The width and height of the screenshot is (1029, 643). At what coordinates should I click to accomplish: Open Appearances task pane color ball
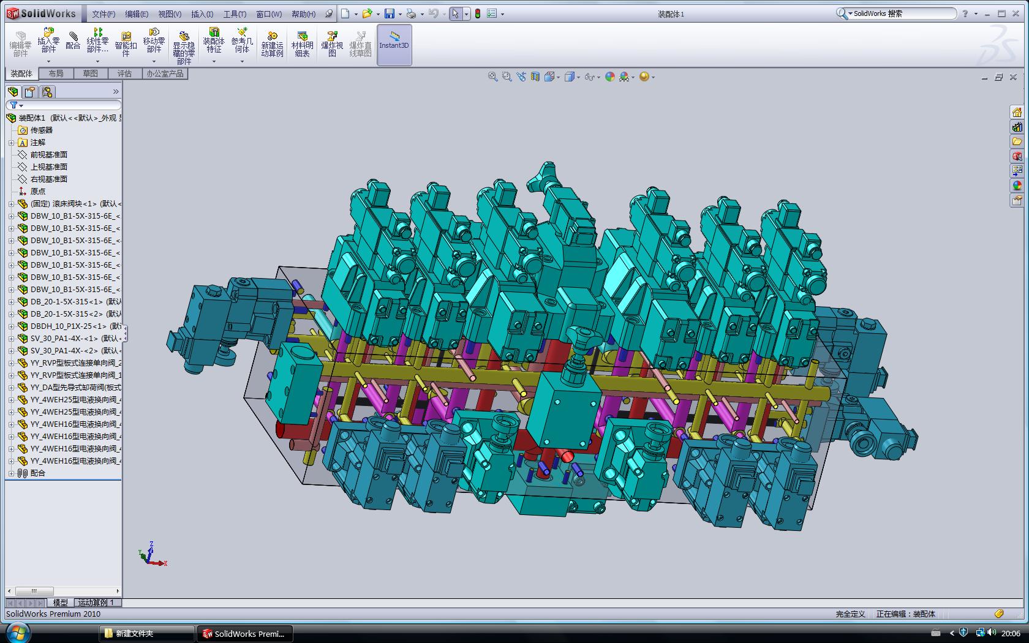1017,186
